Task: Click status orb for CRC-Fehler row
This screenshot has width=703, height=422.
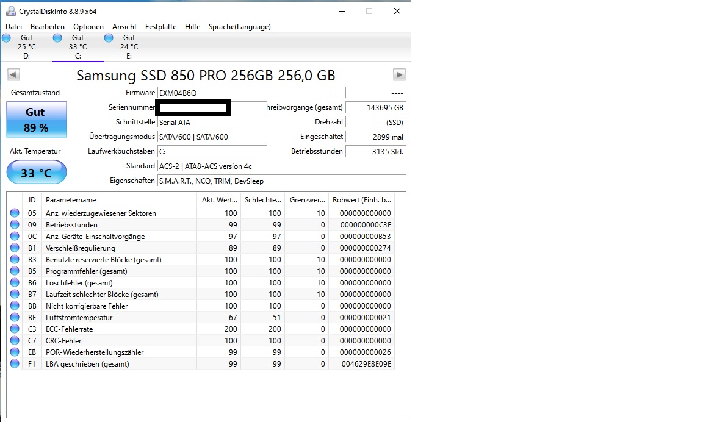Action: click(x=15, y=340)
